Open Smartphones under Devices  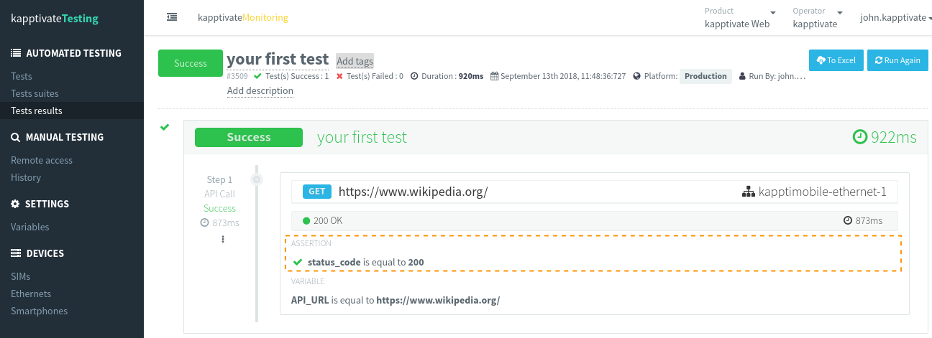click(x=40, y=311)
